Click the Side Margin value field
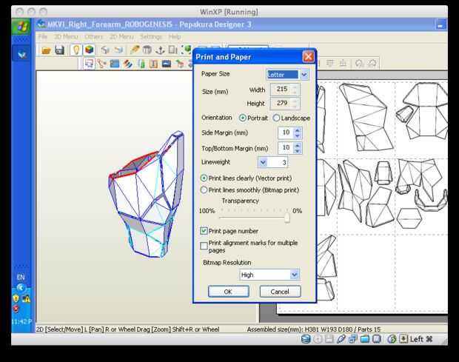459x362 pixels. [286, 133]
